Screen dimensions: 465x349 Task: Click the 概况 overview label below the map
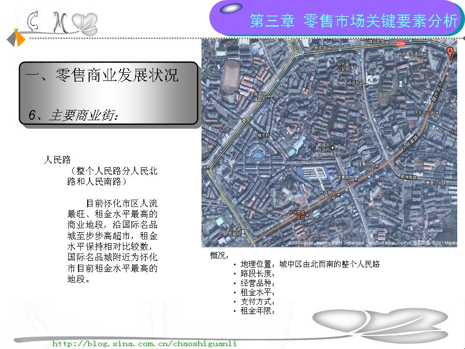[219, 255]
